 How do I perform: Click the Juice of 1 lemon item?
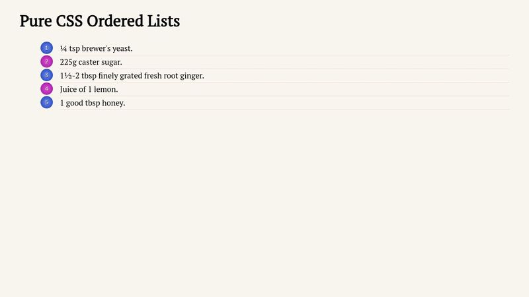(x=285, y=89)
